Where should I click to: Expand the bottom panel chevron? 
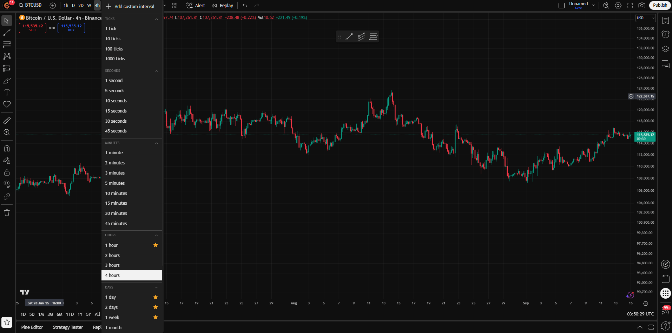click(x=640, y=327)
